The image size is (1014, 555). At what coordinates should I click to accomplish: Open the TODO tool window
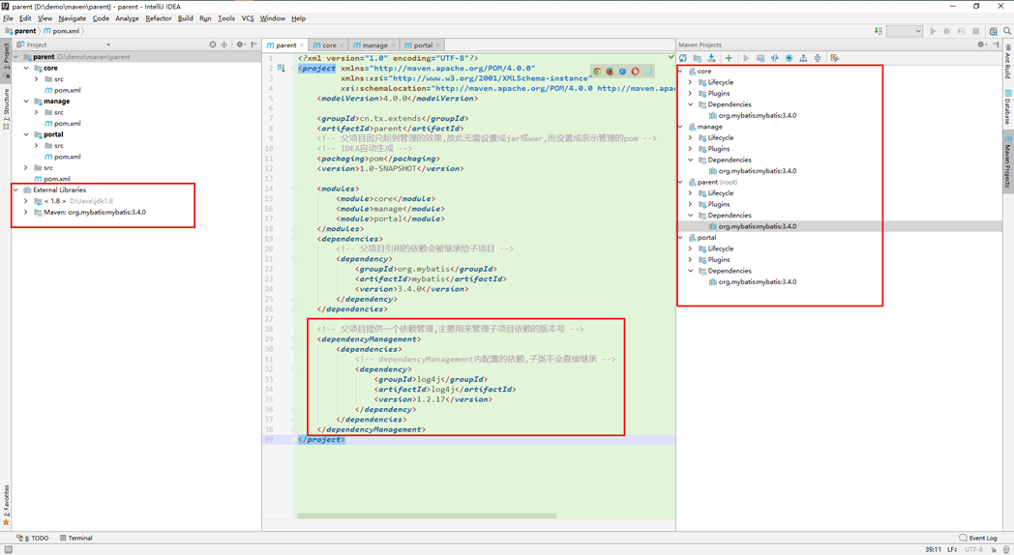click(x=33, y=538)
